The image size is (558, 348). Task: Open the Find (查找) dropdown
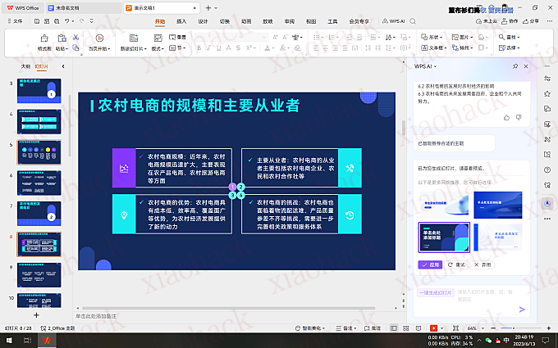[509, 37]
